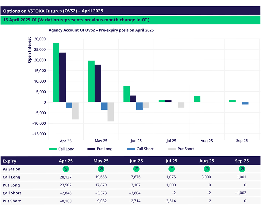Select the Apr 25 Call Long green bar
261x210 pixels.
tap(56, 72)
